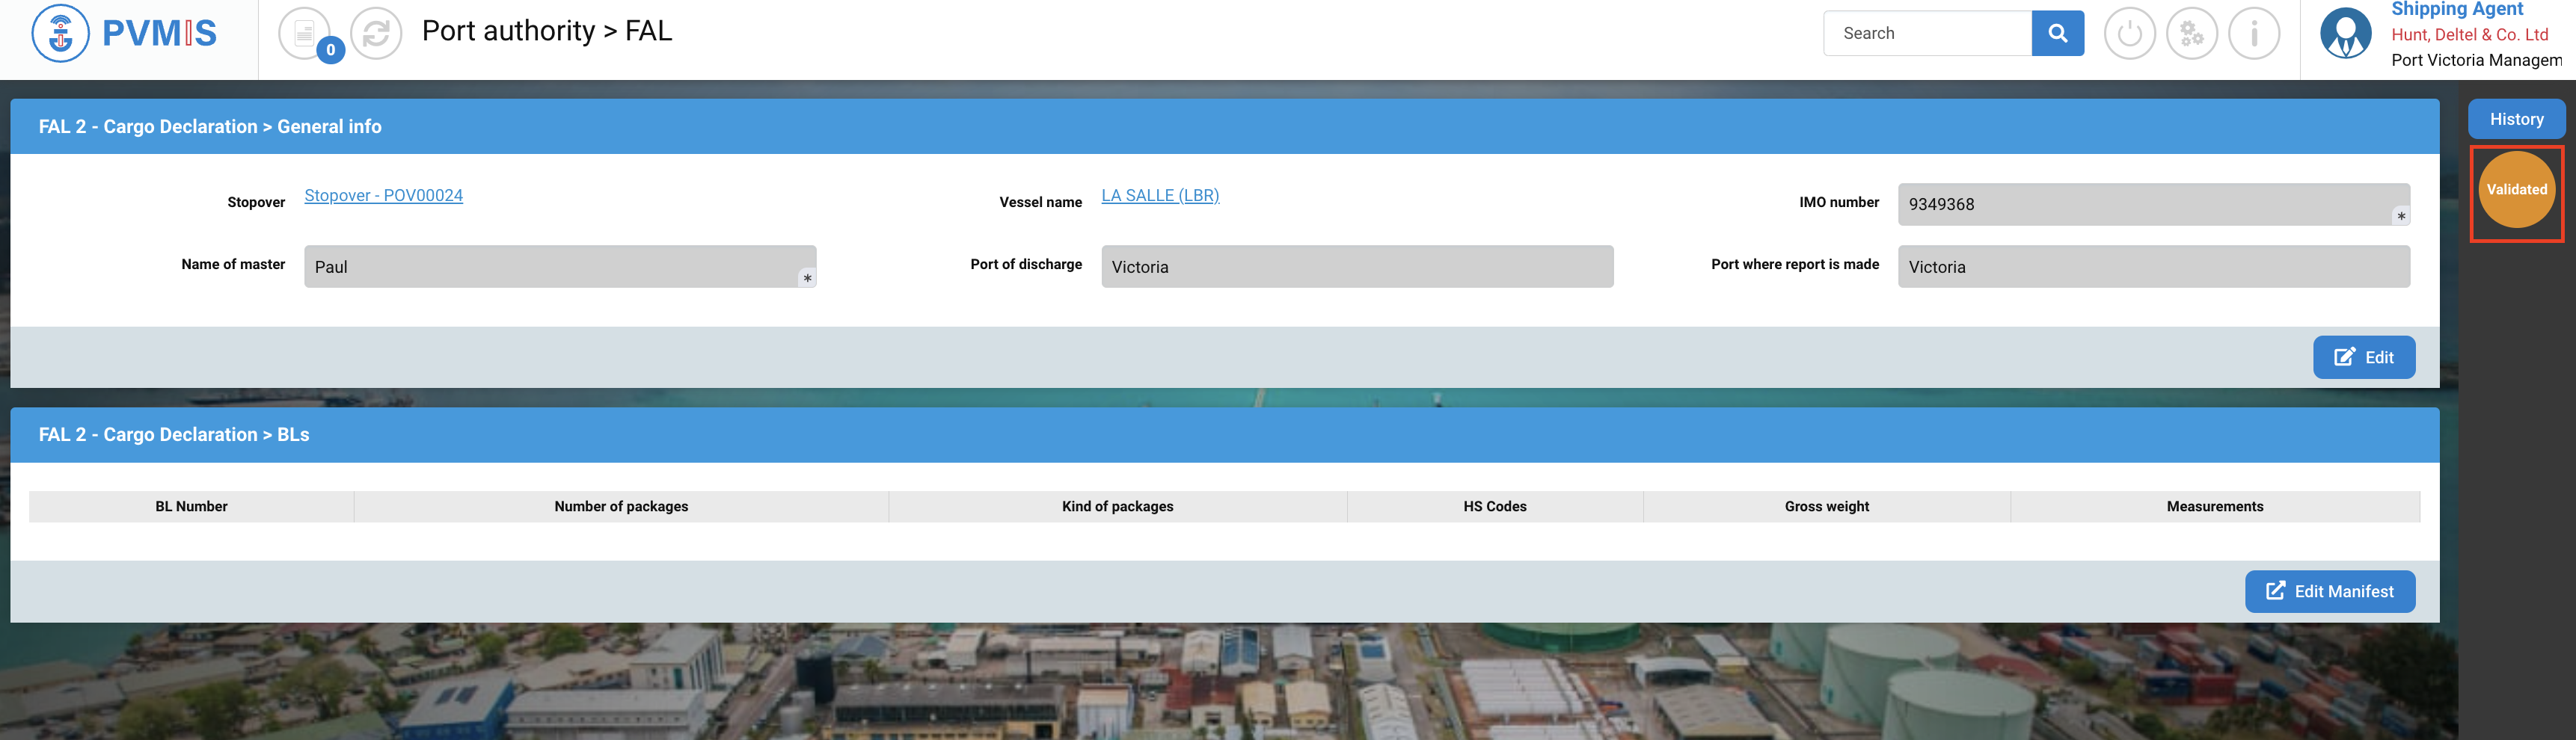Screen dimensions: 2576x740
Task: Open the History panel button
Action: [x=2516, y=119]
